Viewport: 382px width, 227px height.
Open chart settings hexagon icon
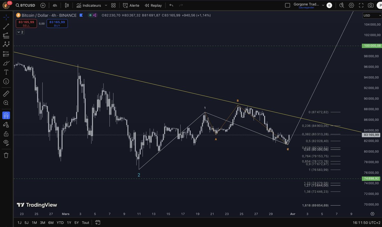point(351,5)
